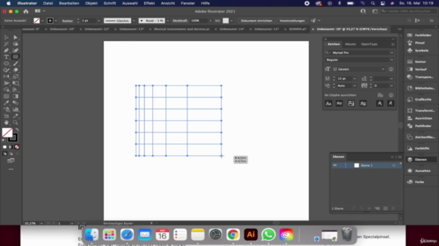Select the Magic Wand tool
Screen dimensions: 439x246
(x=6, y=44)
